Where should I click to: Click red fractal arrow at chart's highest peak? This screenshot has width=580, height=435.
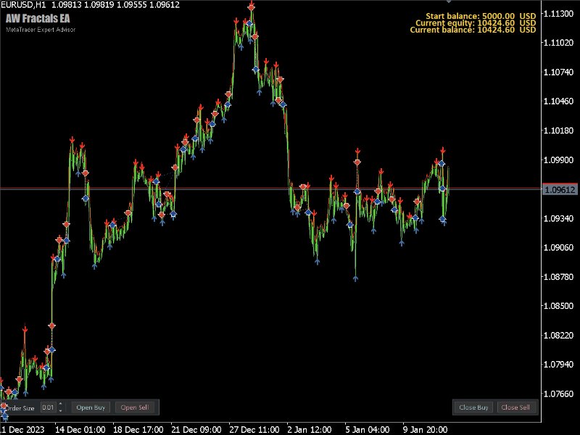[251, 7]
